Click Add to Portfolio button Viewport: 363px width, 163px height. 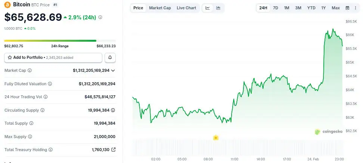coord(53,58)
